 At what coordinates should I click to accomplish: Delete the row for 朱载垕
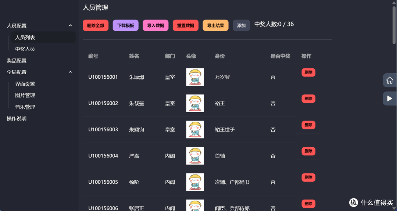(308, 99)
